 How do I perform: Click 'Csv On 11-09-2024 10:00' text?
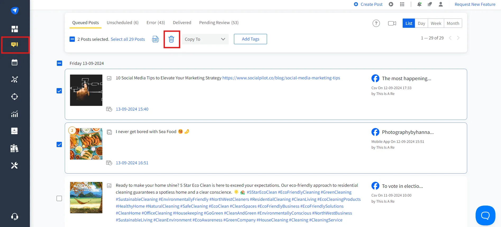point(392,195)
